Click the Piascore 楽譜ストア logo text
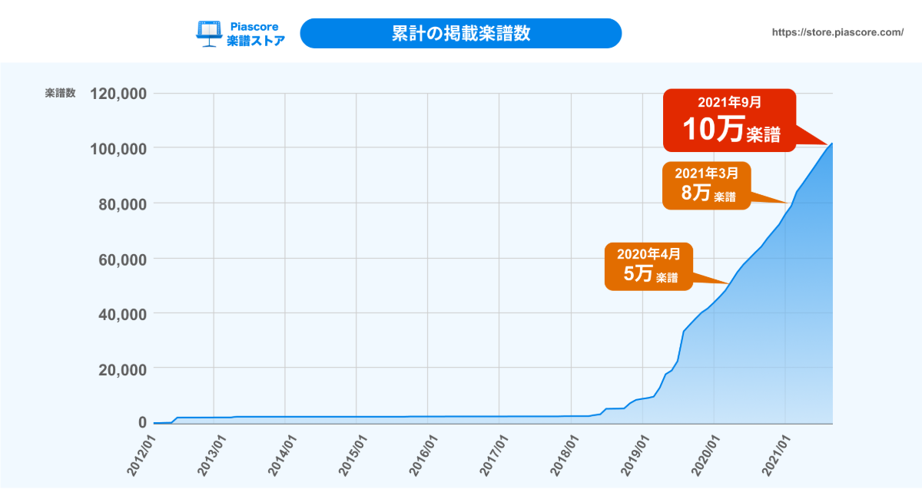This screenshot has width=922, height=499. [256, 34]
